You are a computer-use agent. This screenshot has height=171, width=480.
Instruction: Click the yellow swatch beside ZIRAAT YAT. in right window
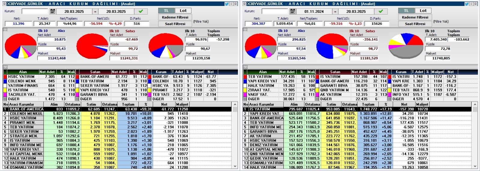pyautogui.click(x=245, y=90)
